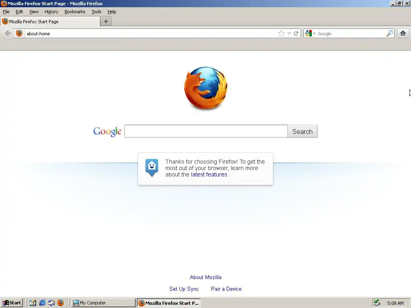This screenshot has height=308, width=411.
Task: Open the Tools menu
Action: tap(96, 12)
